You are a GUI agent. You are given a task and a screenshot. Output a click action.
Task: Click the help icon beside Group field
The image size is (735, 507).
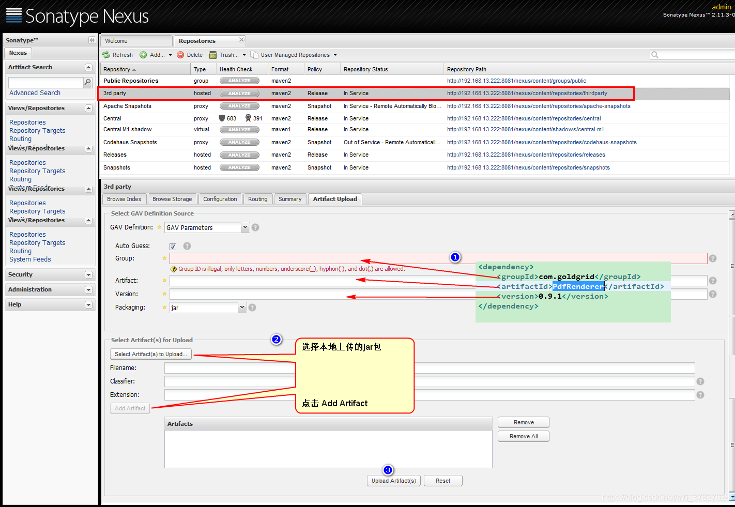coord(713,258)
